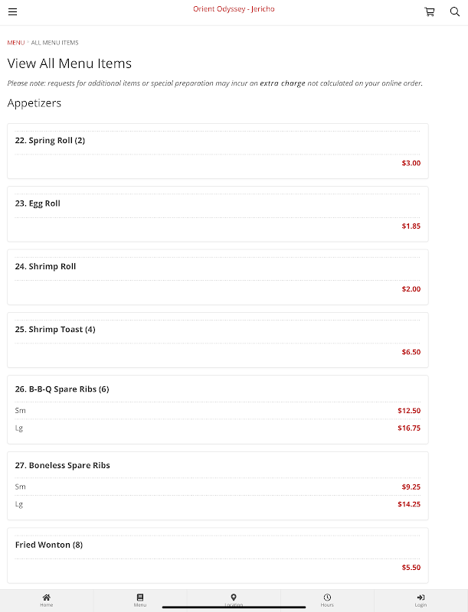Choose large Boneless Spare Ribs option

(x=218, y=505)
